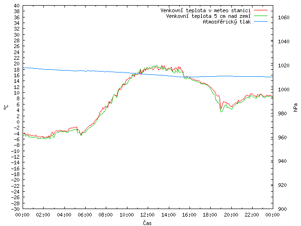Click the legend text 'Atmosférický tlak'
Screen dimensions: 301x226
(227, 22)
